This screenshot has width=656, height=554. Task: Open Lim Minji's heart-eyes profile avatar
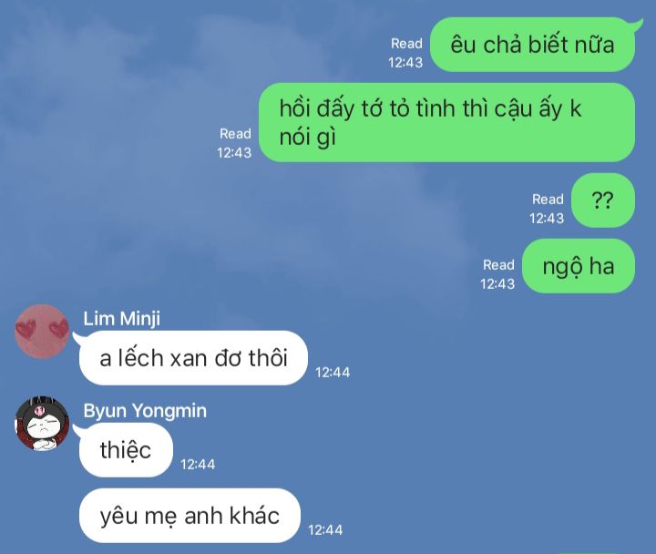tap(42, 332)
